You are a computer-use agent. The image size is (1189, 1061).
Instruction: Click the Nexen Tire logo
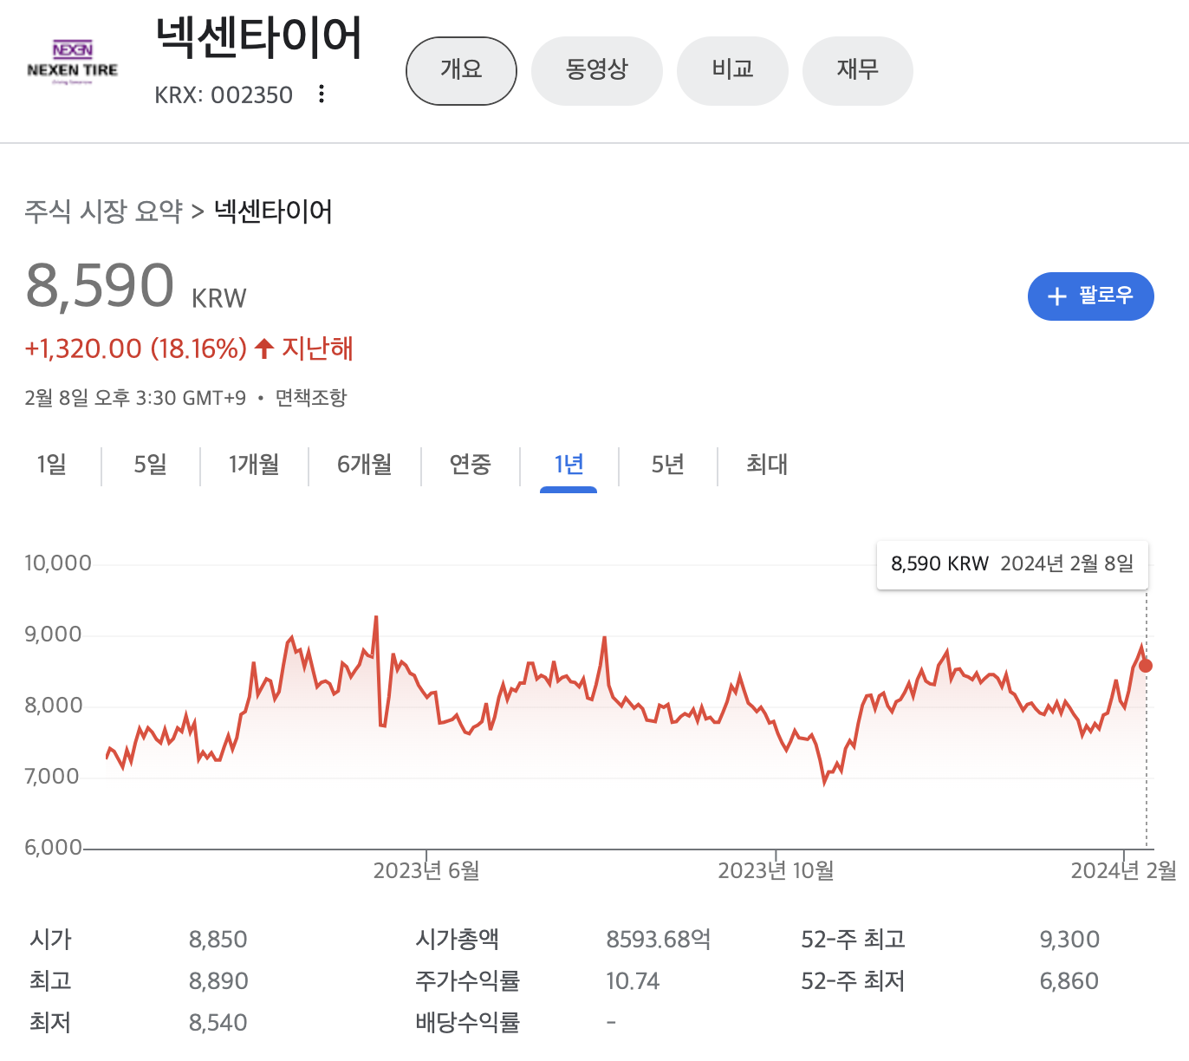(x=73, y=62)
